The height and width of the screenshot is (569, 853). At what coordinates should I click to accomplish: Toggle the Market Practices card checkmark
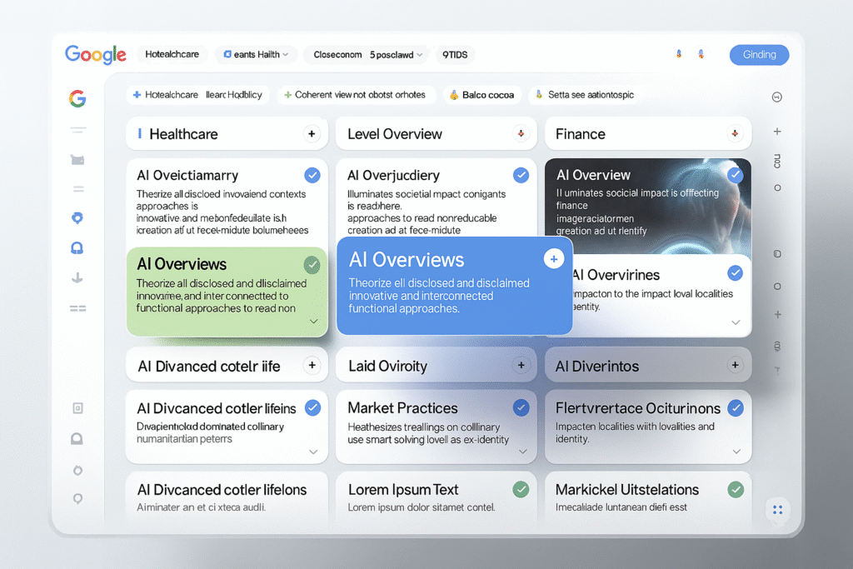coord(521,407)
